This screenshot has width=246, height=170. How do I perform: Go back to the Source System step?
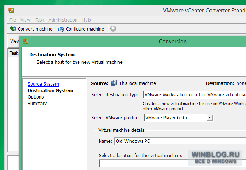[43, 84]
